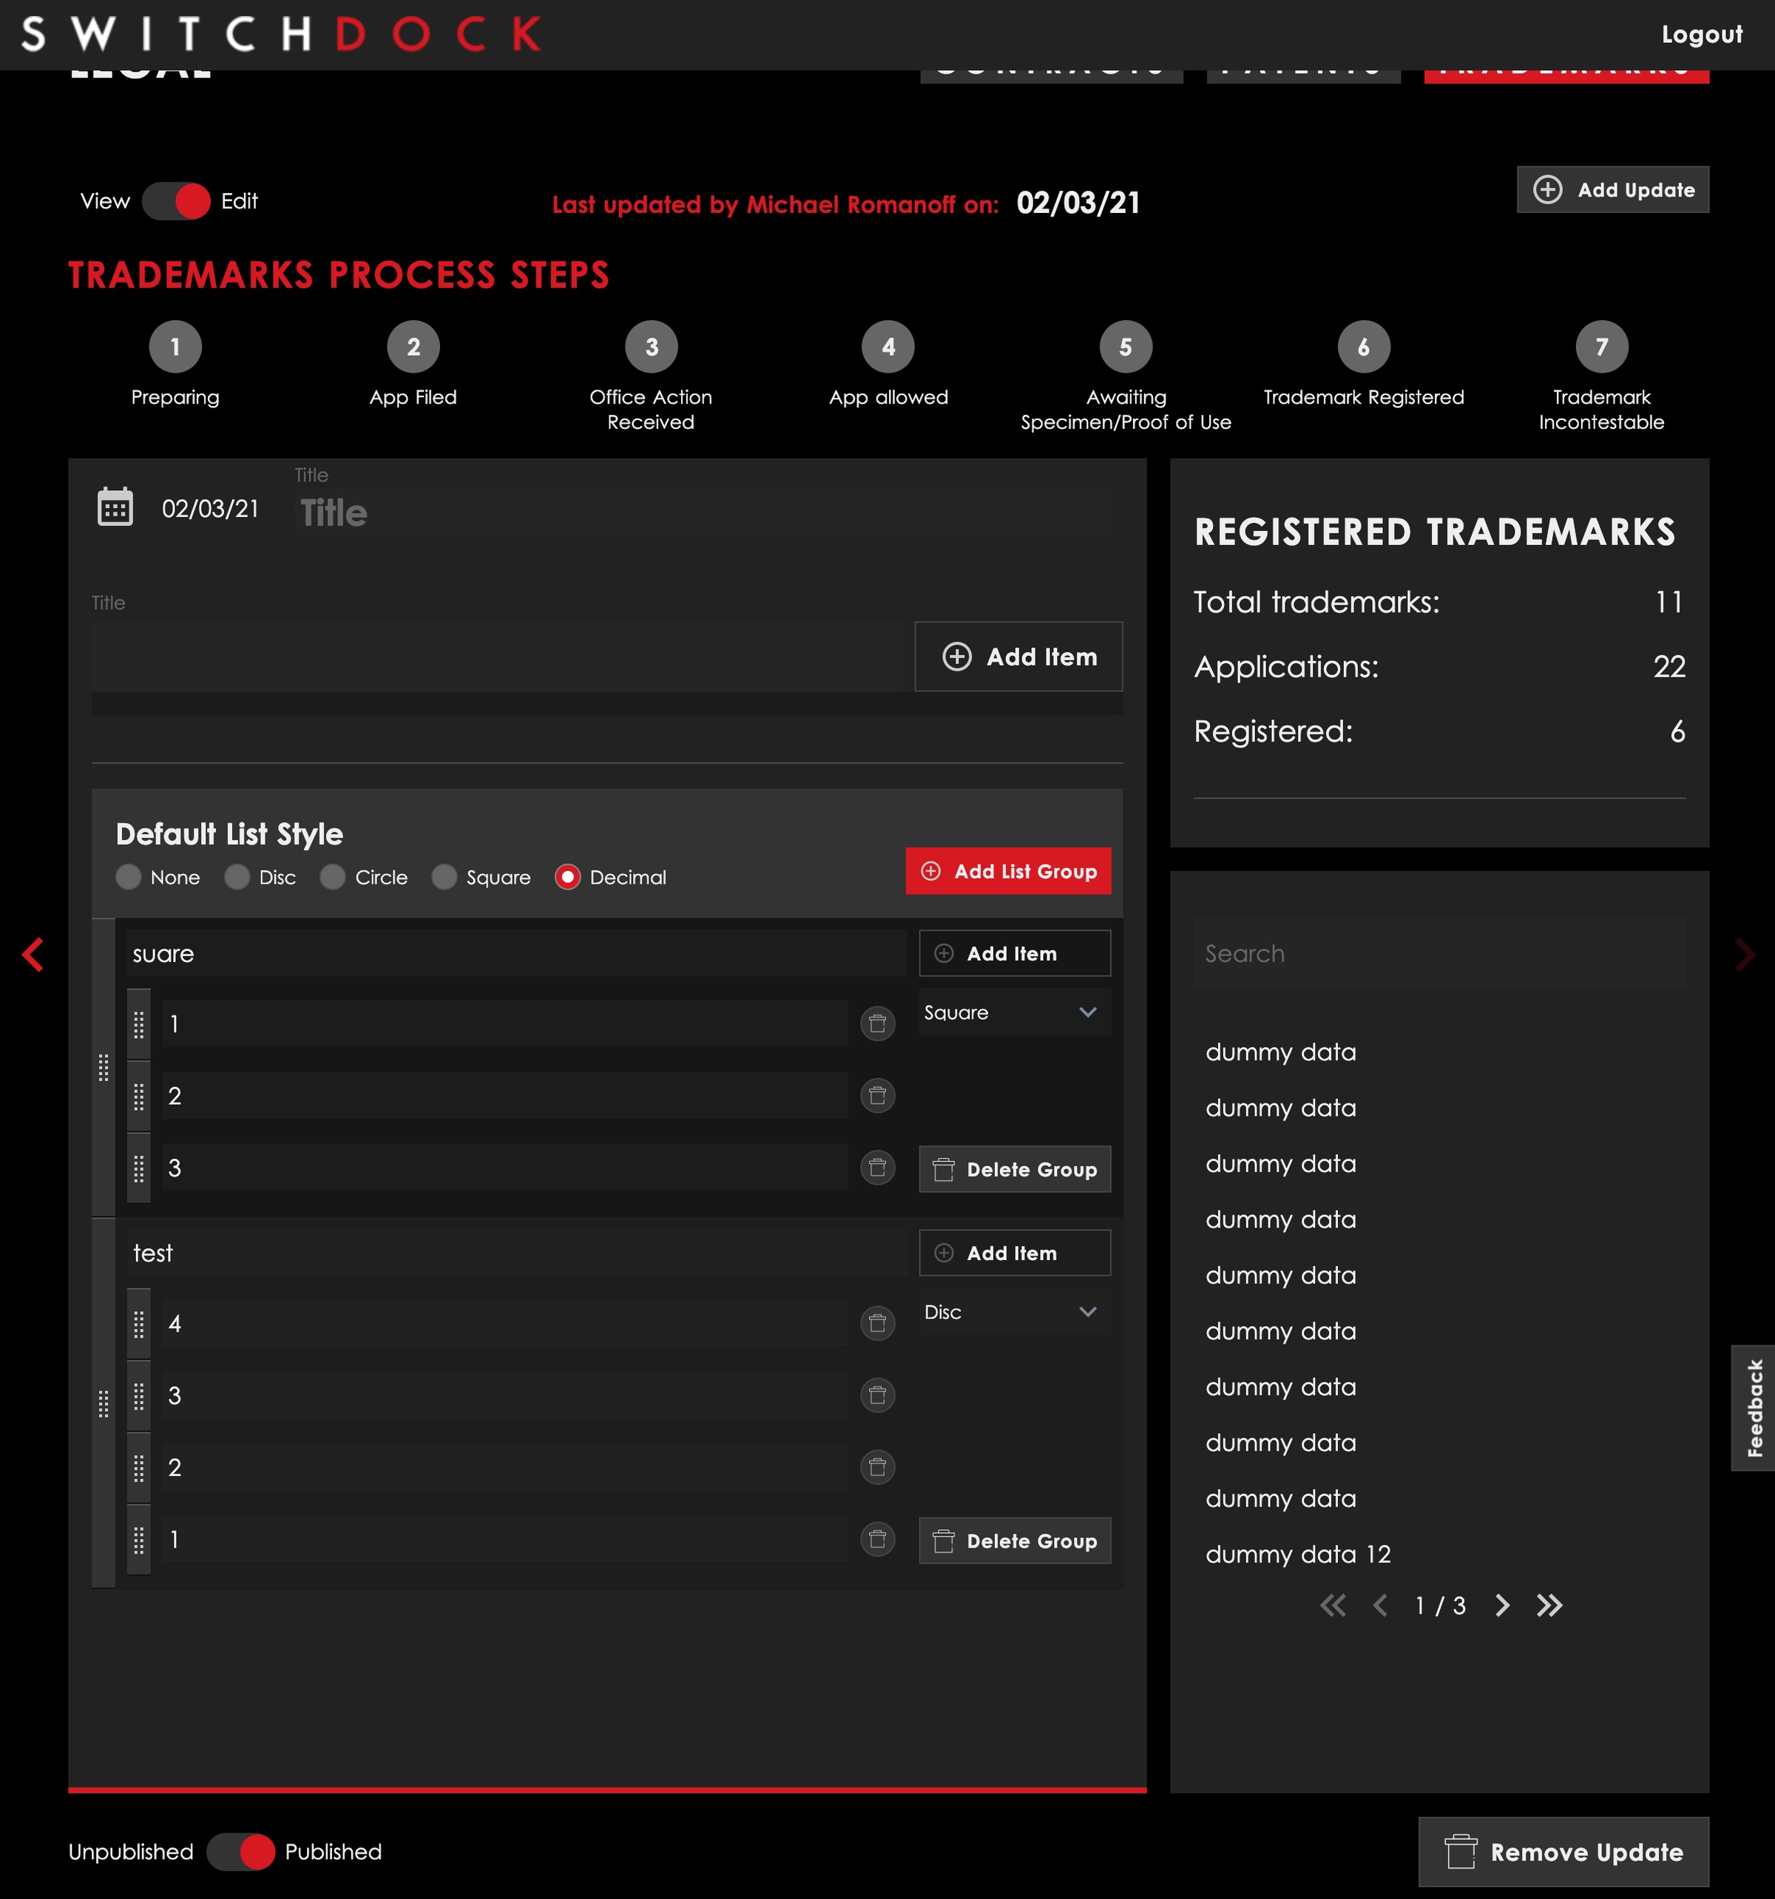
Task: Delete item 1 in suare group
Action: 877,1024
